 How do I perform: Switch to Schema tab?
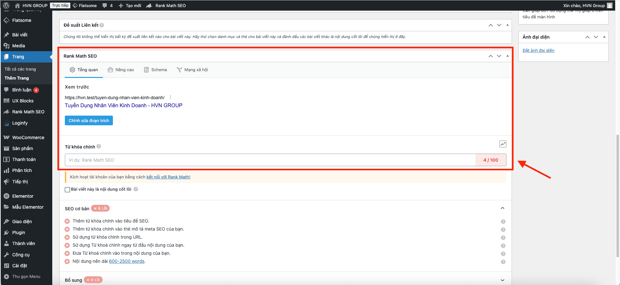click(x=155, y=70)
